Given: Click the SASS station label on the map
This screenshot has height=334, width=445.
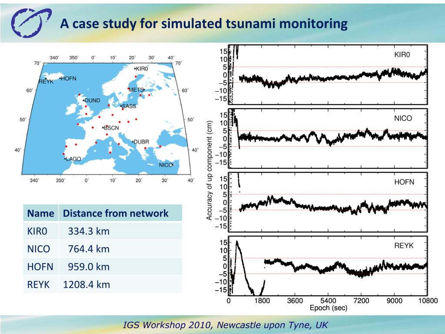Looking at the screenshot, I should point(129,106).
